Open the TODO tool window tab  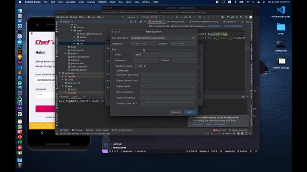[64, 130]
